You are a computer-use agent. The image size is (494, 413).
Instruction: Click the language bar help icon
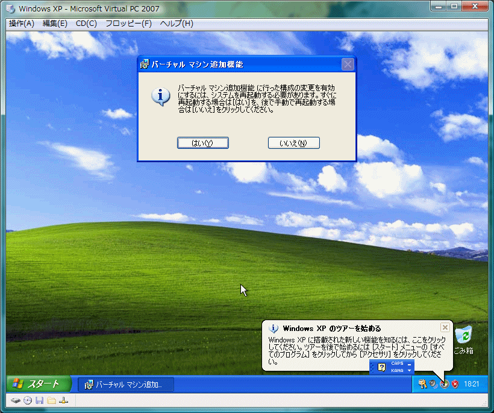point(381,367)
